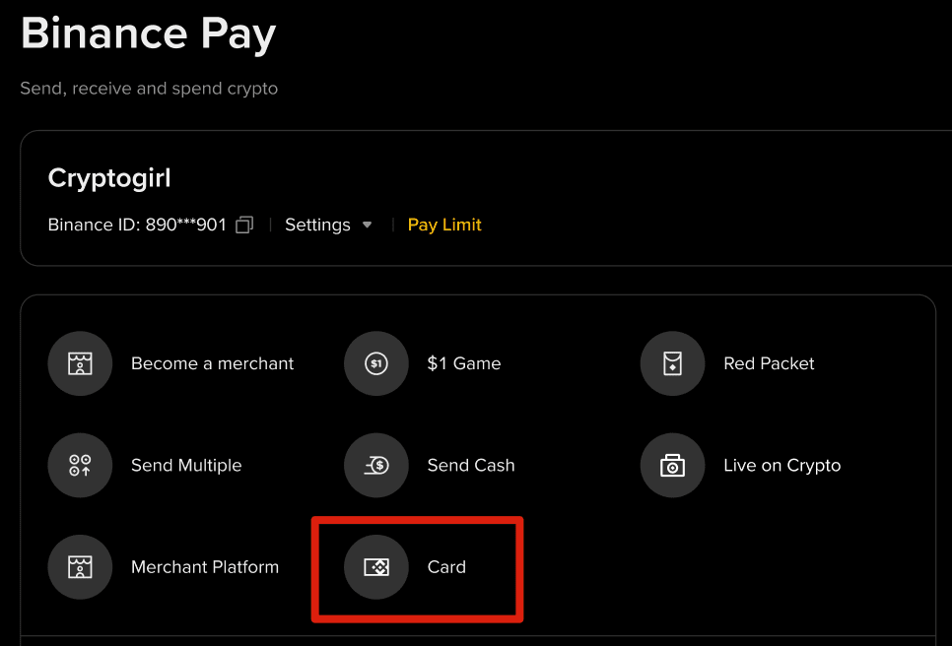Viewport: 952px width, 646px height.
Task: Click the Cryptogirl username
Action: (109, 179)
